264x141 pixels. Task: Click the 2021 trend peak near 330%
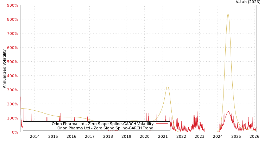coord(167,86)
